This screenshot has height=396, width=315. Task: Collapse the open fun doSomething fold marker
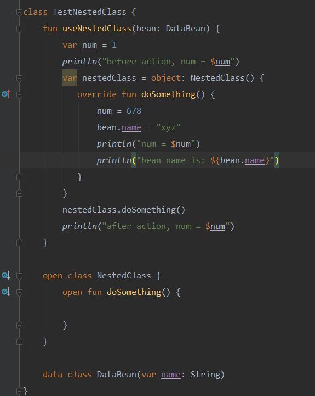19,292
